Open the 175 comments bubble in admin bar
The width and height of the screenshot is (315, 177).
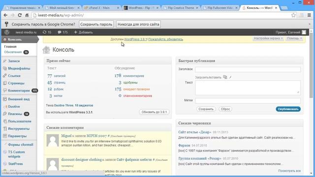(63, 32)
